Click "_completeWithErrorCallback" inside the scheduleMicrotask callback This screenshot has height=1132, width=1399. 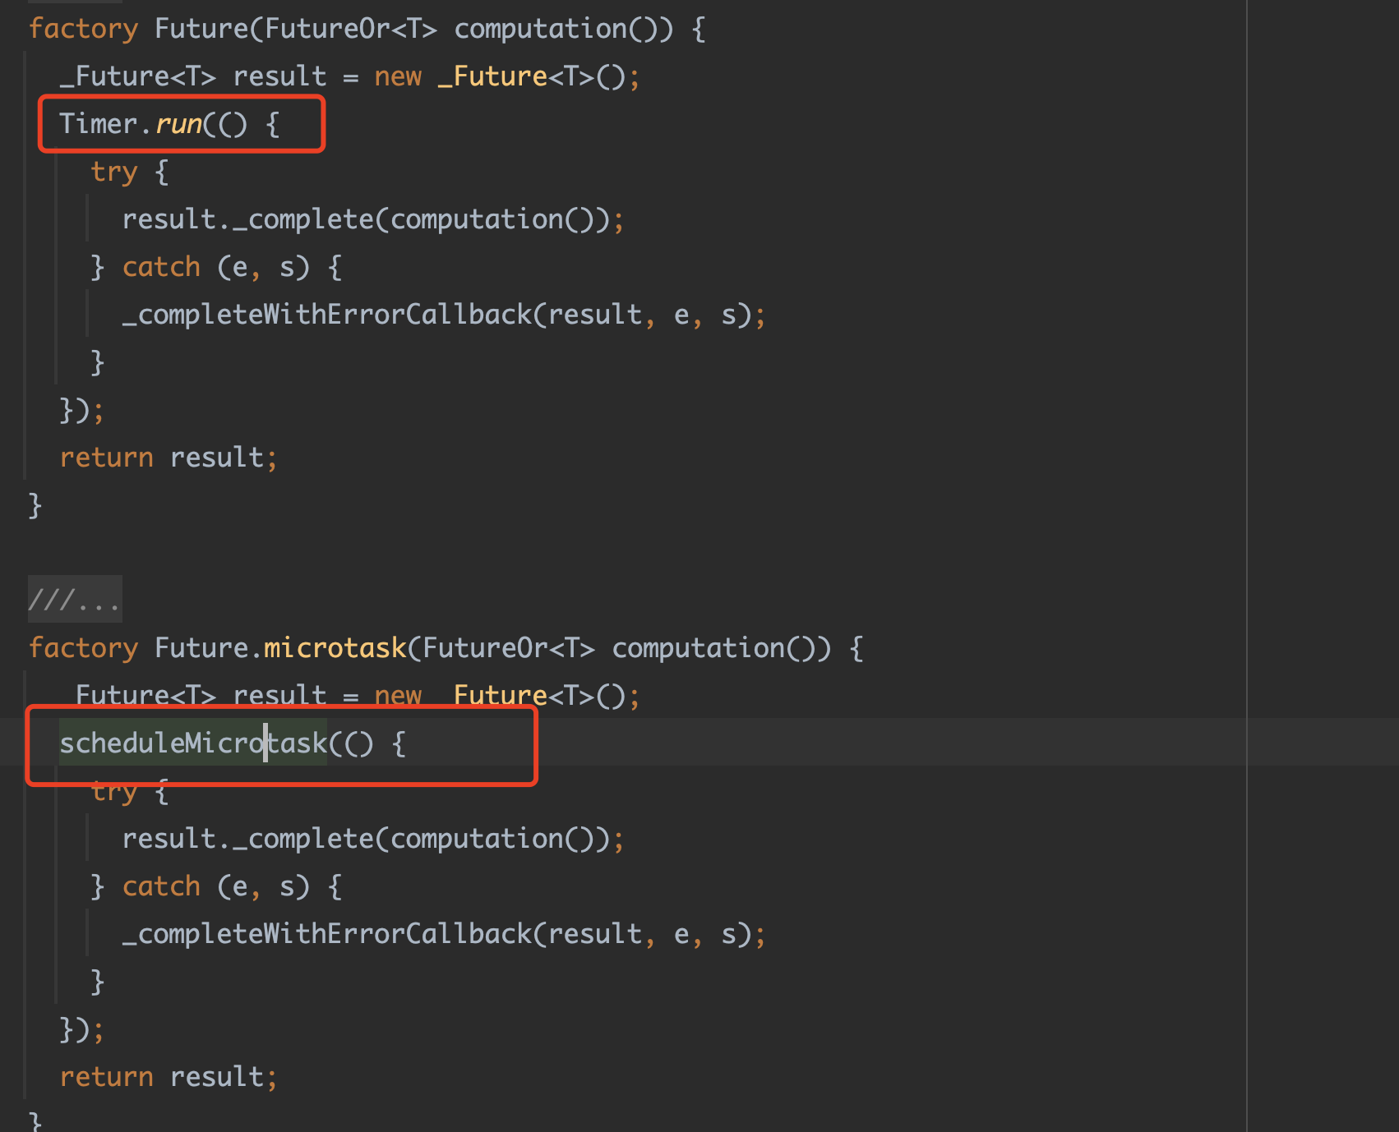tap(327, 934)
